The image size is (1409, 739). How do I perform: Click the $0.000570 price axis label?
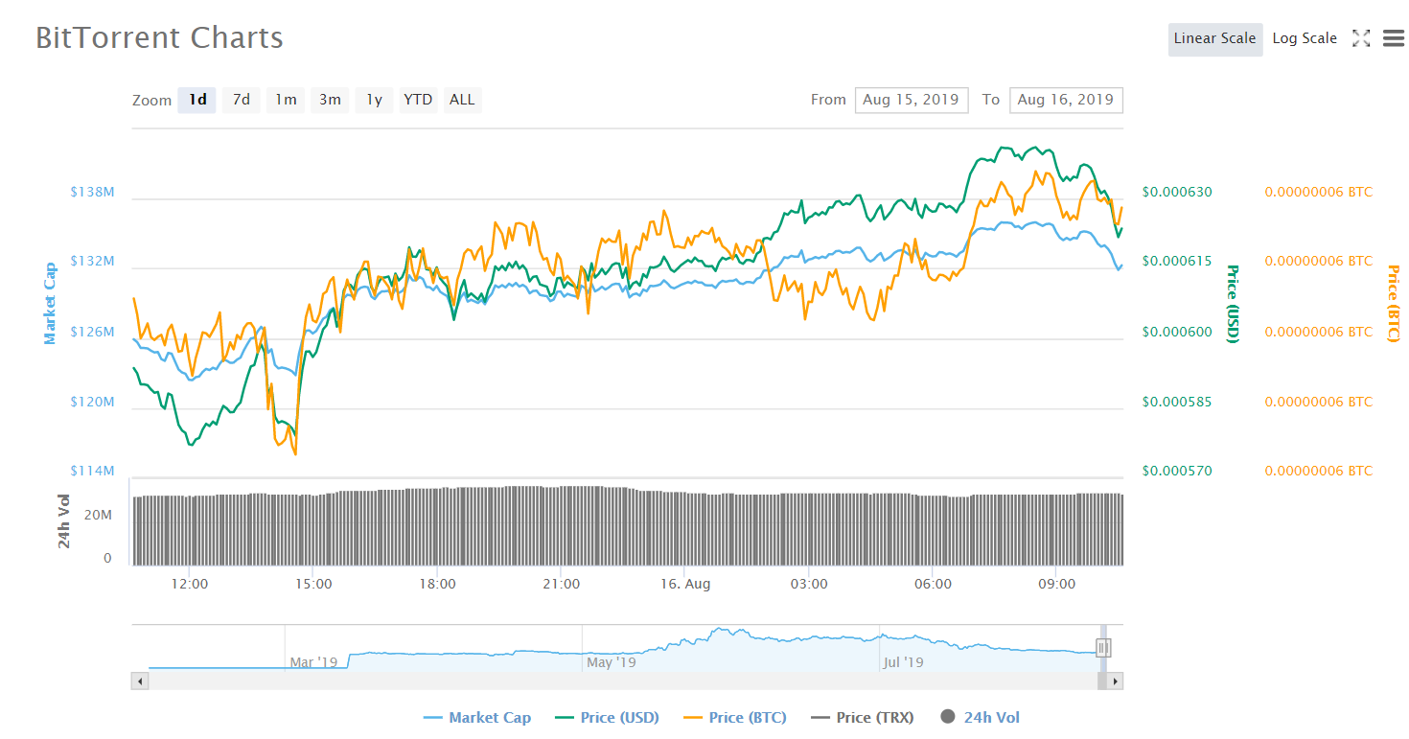click(1177, 471)
